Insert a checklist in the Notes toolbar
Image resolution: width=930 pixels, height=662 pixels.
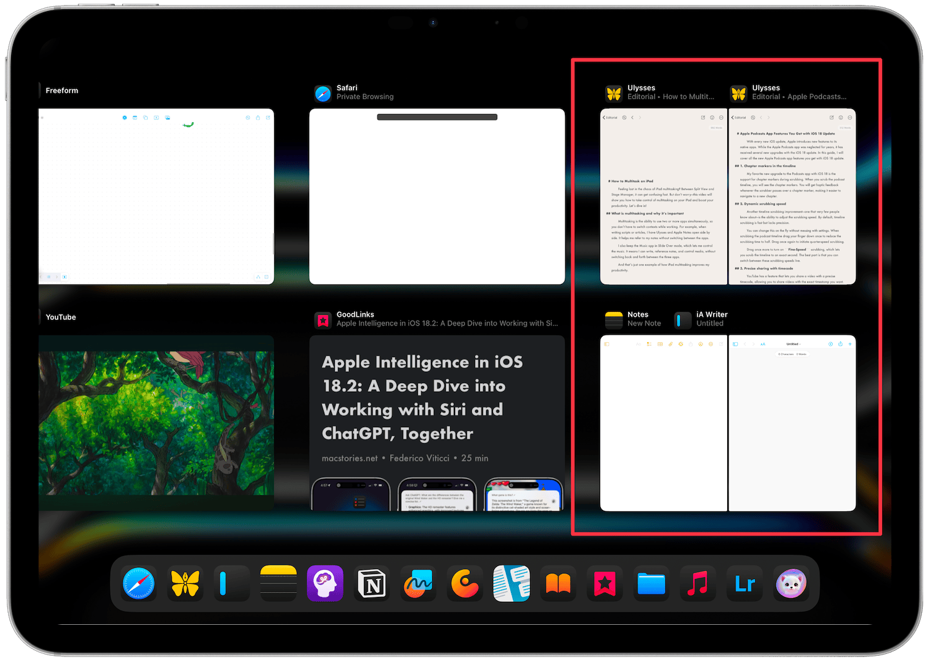click(x=650, y=343)
